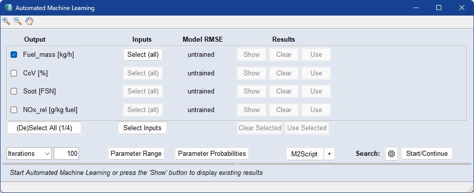The width and height of the screenshot is (474, 193).
Task: Click the Select Inputs button
Action: tap(142, 128)
